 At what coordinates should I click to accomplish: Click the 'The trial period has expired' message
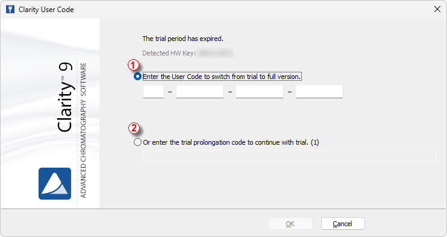tap(183, 39)
